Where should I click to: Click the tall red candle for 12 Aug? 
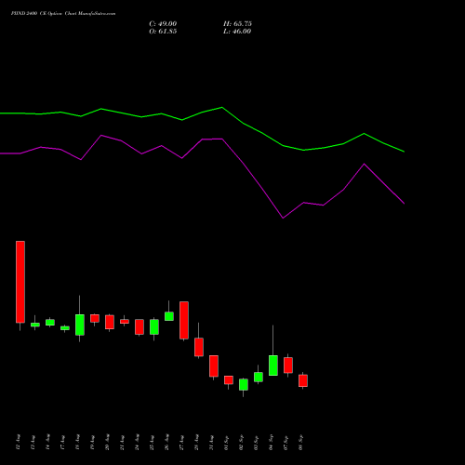point(20,282)
